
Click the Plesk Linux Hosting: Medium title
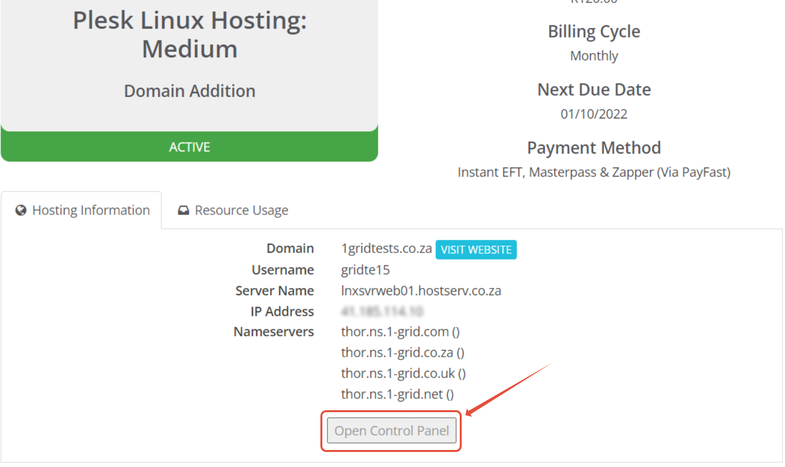coord(189,34)
